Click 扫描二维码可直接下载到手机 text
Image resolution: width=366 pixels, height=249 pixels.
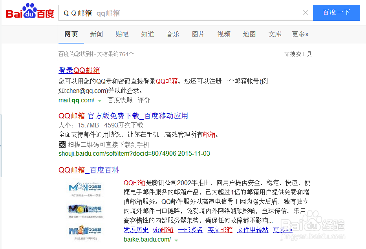coord(108,145)
